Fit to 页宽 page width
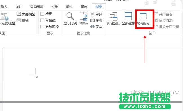 (x=96, y=27)
